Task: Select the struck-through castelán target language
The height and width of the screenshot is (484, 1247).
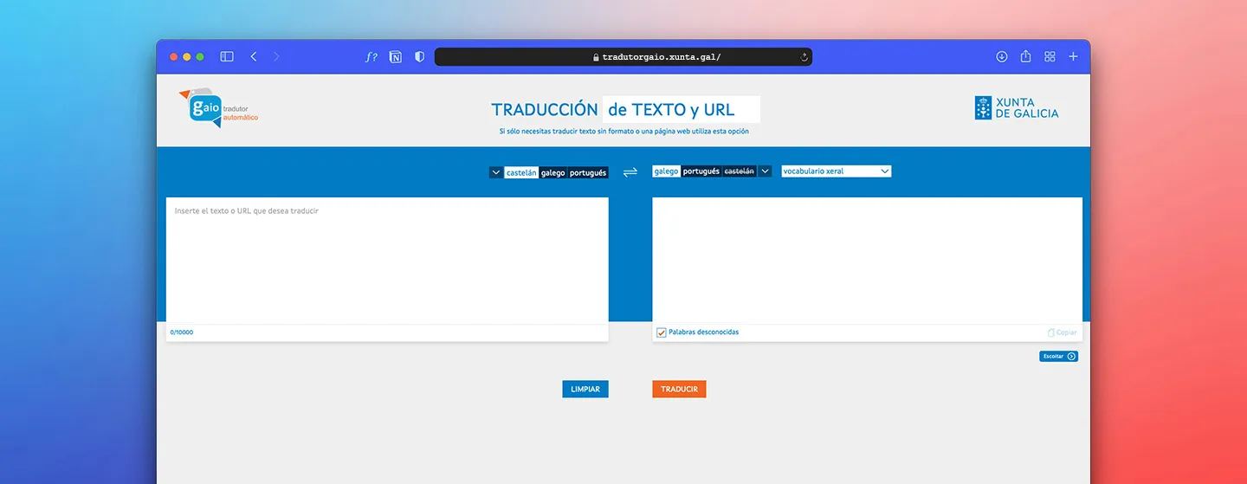Action: 739,171
